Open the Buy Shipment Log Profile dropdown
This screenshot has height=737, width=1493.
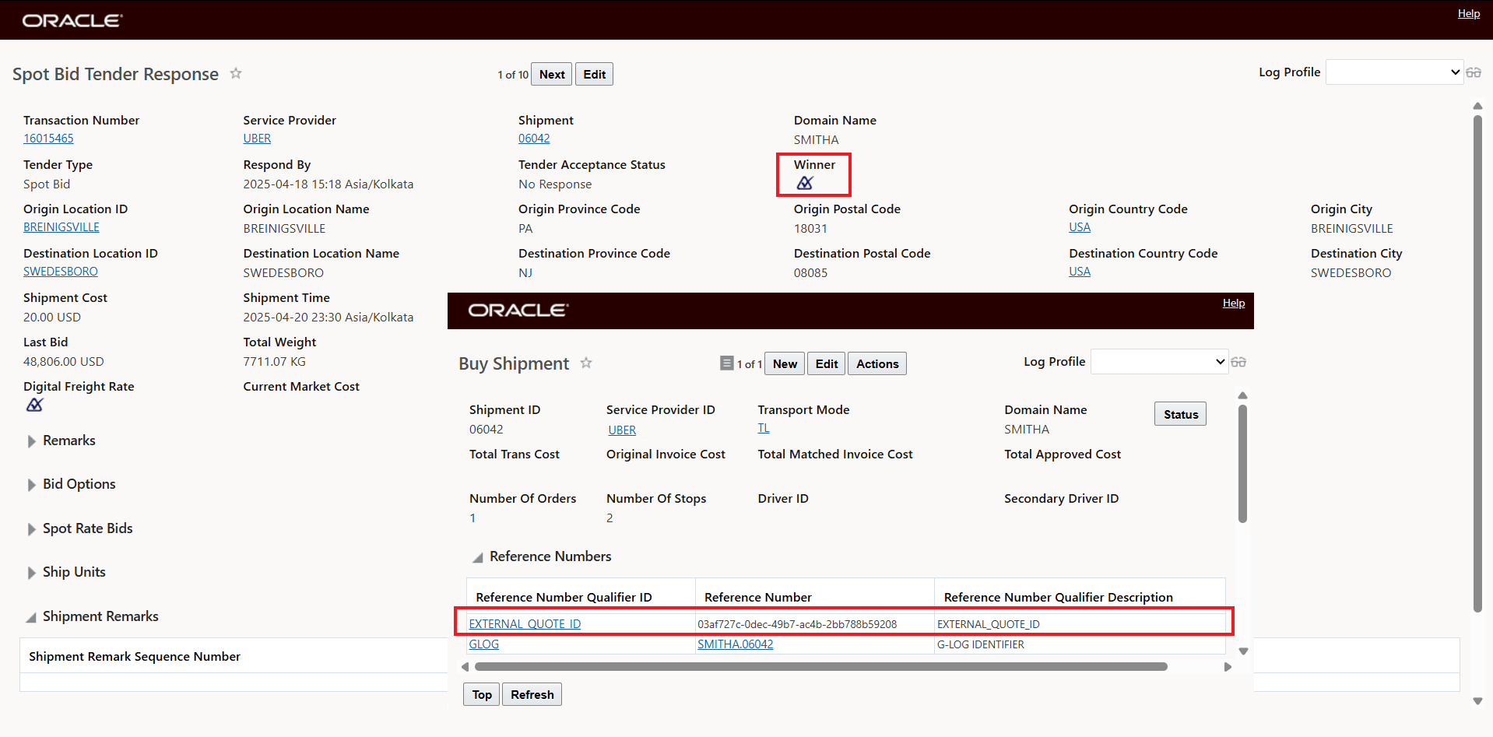(x=1159, y=362)
